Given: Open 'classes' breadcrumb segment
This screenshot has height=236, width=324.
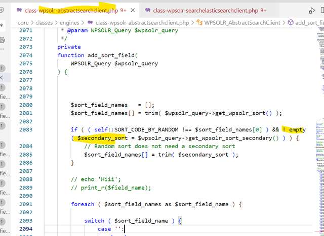Looking at the screenshot, I should pyautogui.click(x=44, y=23).
